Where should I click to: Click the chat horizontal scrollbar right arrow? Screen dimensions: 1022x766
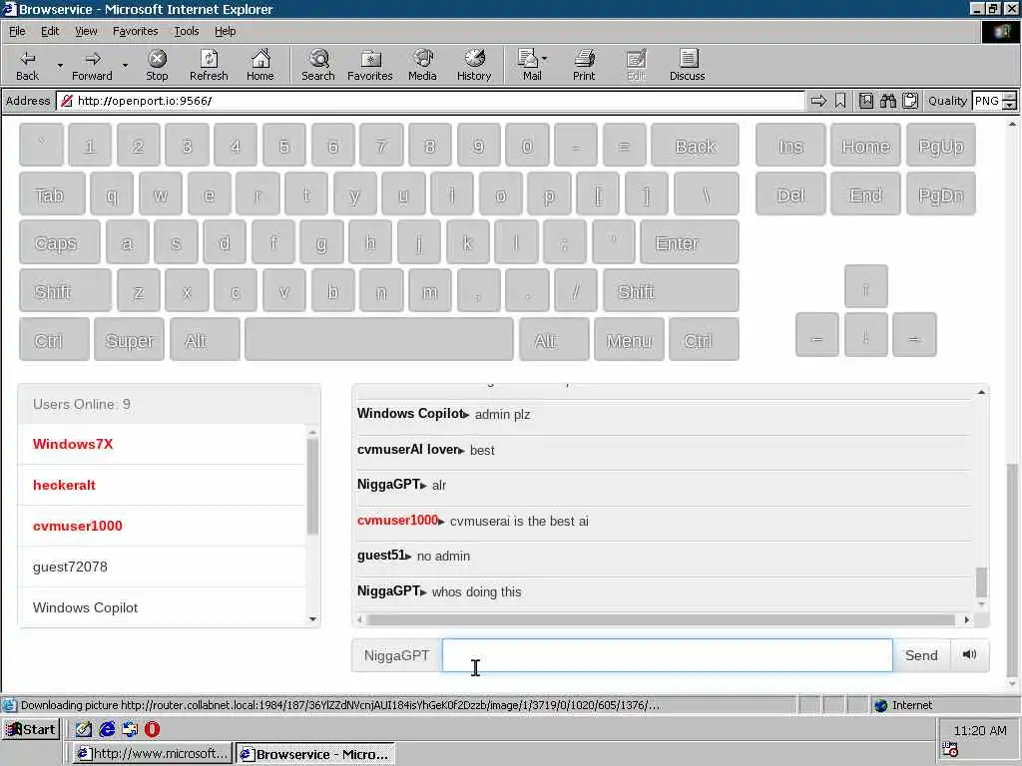(x=966, y=619)
